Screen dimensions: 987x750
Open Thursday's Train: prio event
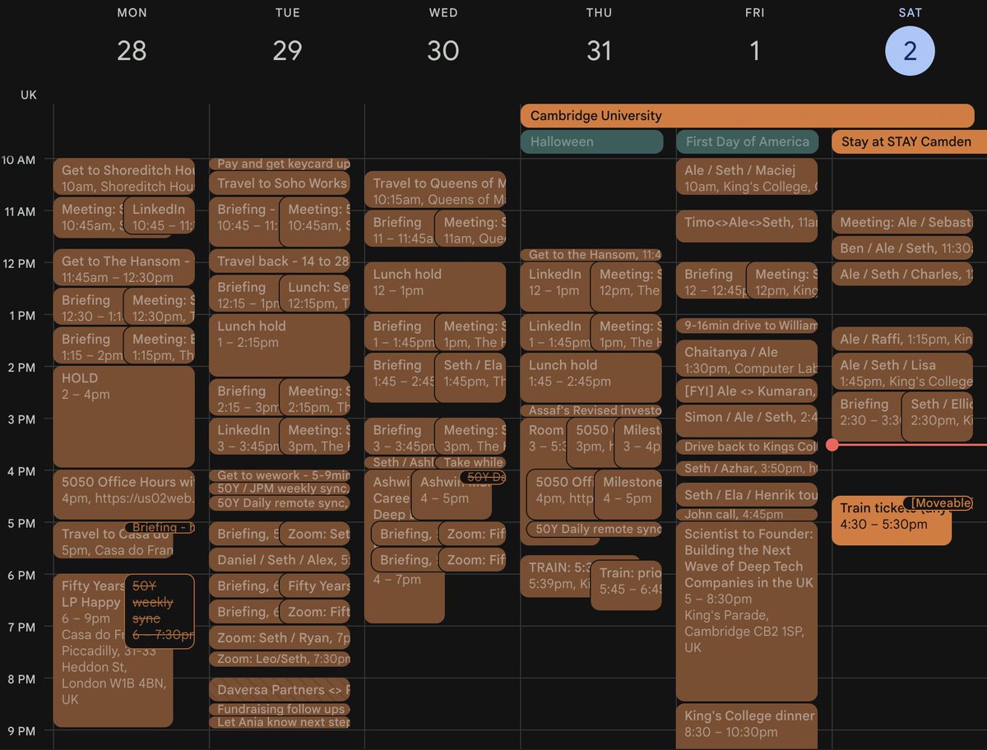tap(626, 585)
